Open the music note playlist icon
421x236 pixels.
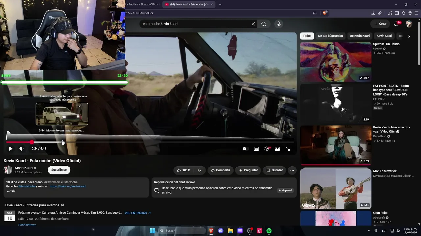tap(390, 13)
